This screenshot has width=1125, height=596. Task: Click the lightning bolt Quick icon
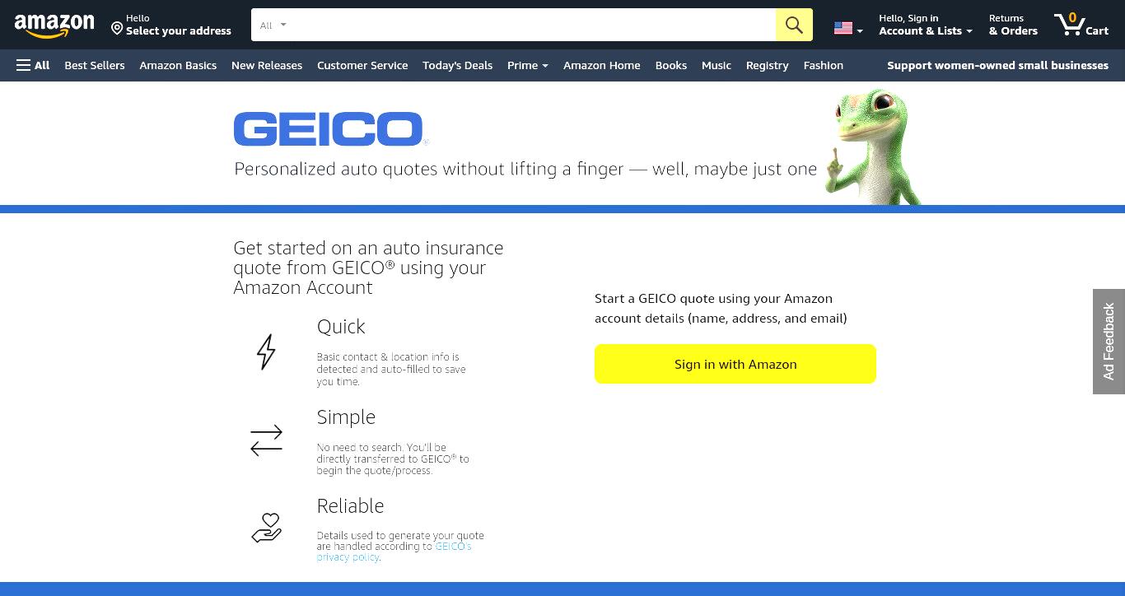(266, 352)
